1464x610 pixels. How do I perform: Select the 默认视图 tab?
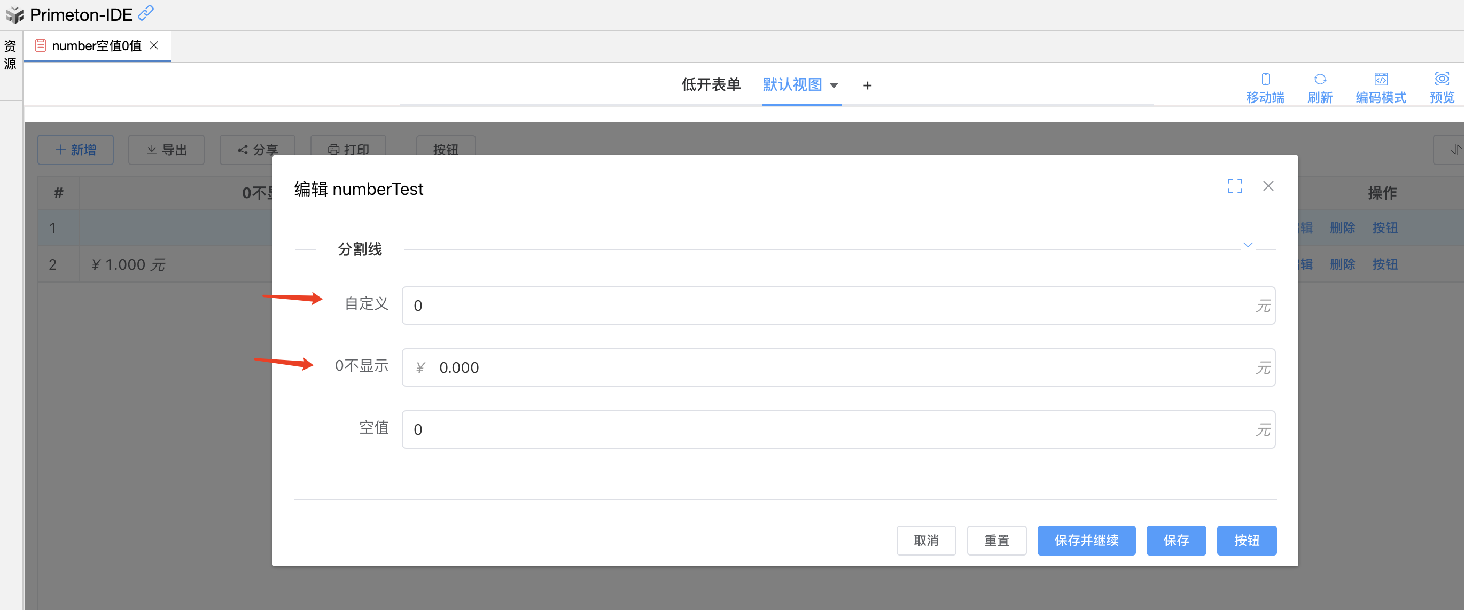tap(792, 85)
